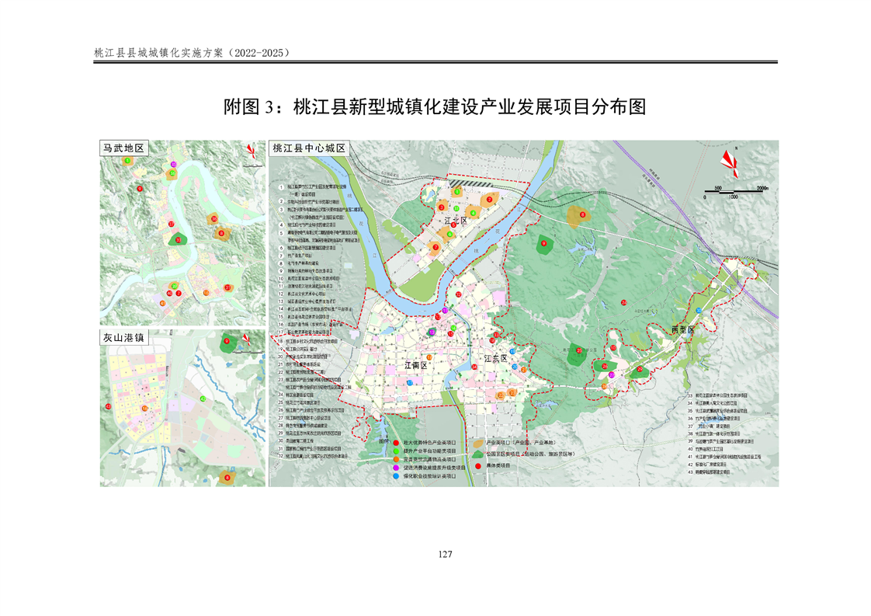Click the 桃江县中心城区 map title label
This screenshot has width=871, height=616.
310,148
